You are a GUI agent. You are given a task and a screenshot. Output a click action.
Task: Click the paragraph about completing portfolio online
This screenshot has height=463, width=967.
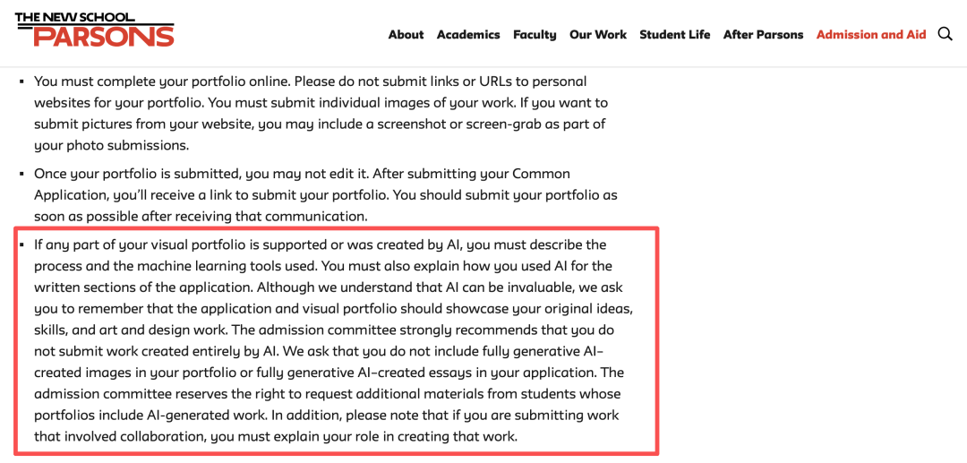pyautogui.click(x=321, y=114)
